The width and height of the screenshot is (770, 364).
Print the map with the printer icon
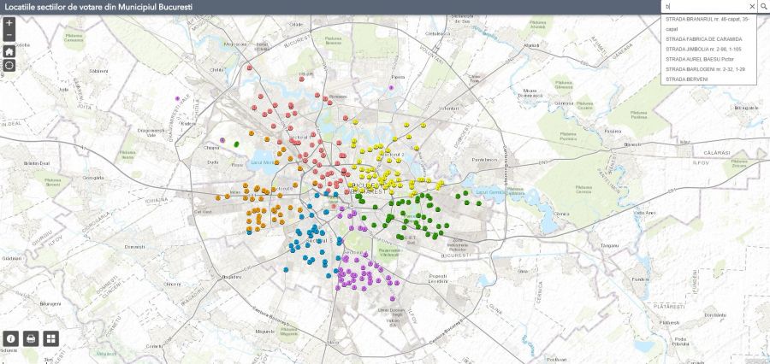[32, 338]
